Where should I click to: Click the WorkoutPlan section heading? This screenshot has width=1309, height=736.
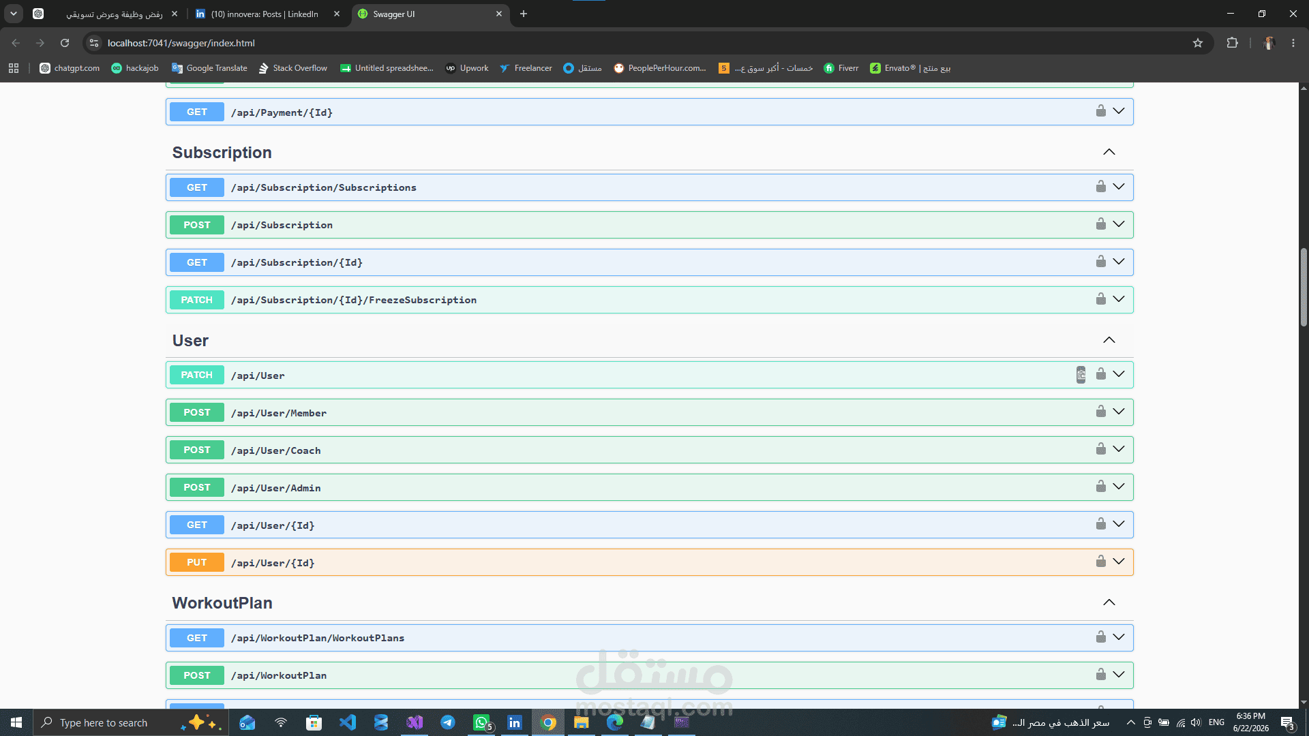pyautogui.click(x=222, y=603)
